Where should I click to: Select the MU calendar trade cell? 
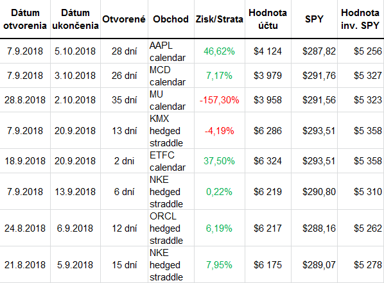(x=171, y=100)
